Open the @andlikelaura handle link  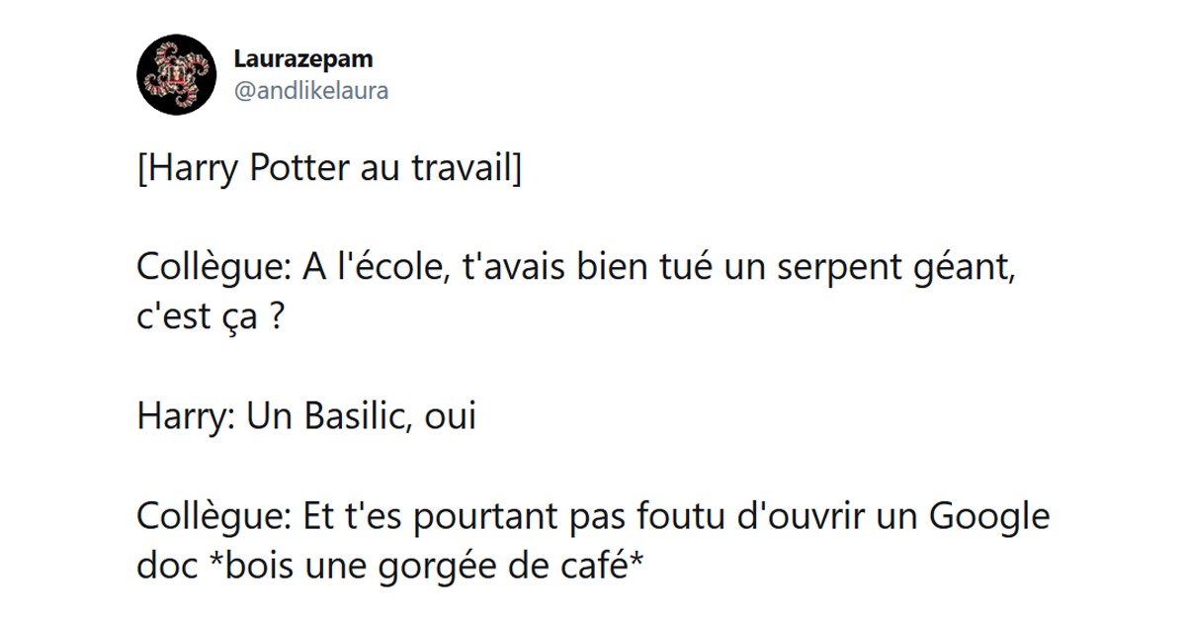tap(310, 92)
